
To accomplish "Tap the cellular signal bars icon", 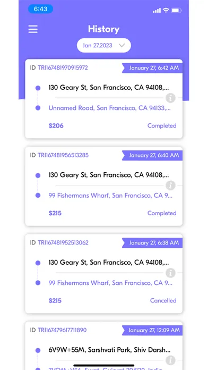I will pyautogui.click(x=157, y=11).
